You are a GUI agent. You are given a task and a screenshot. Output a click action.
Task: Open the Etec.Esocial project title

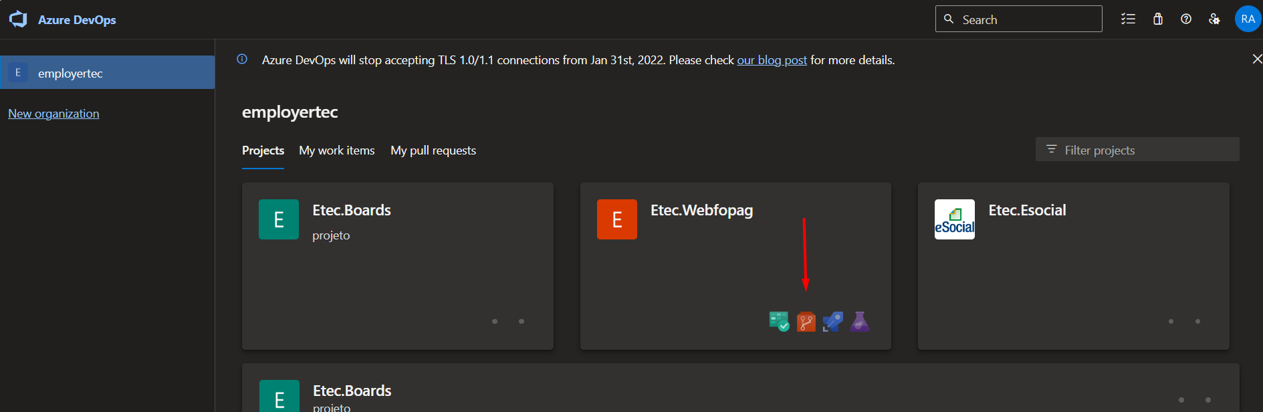click(x=1027, y=210)
